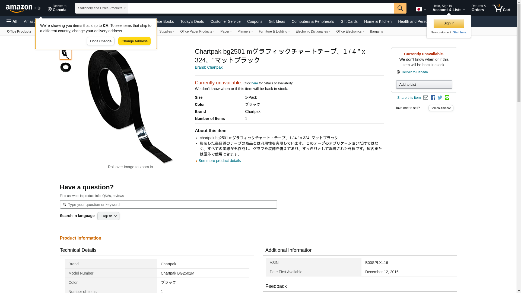The height and width of the screenshot is (293, 521).
Task: Click the yellow Sign in button
Action: click(x=449, y=23)
